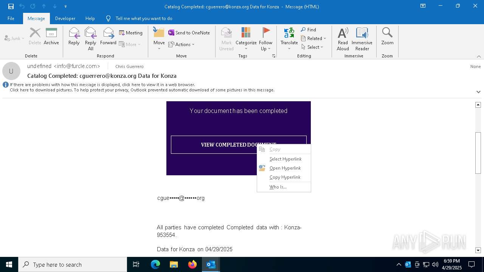Viewport: 484px width, 272px height.
Task: Collapse the ribbon with the chevron
Action: (x=479, y=56)
